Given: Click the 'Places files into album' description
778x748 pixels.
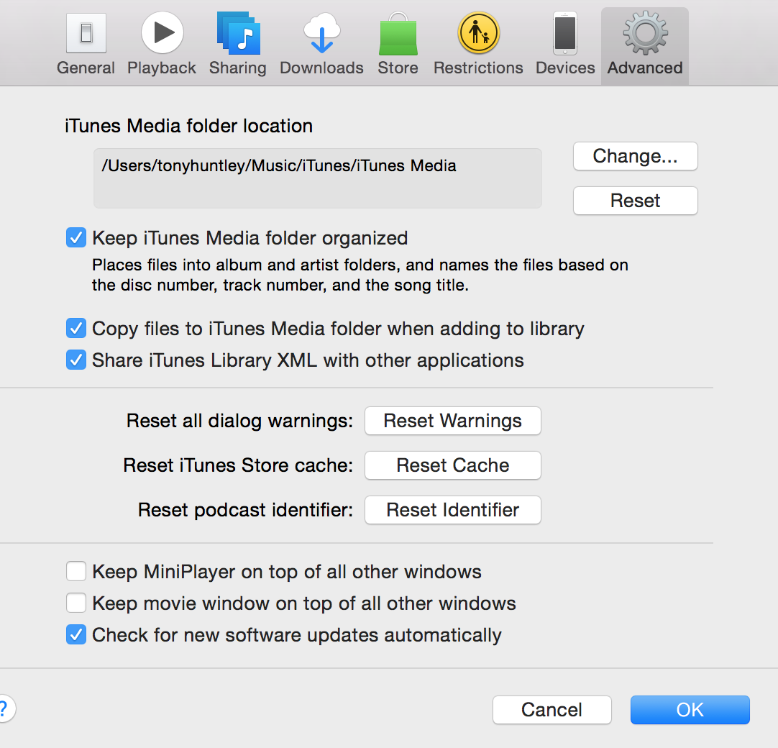Looking at the screenshot, I should pos(360,275).
